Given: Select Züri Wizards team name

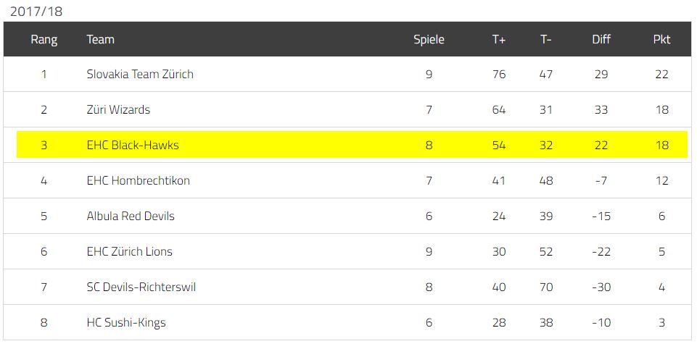Looking at the screenshot, I should click(x=118, y=109).
